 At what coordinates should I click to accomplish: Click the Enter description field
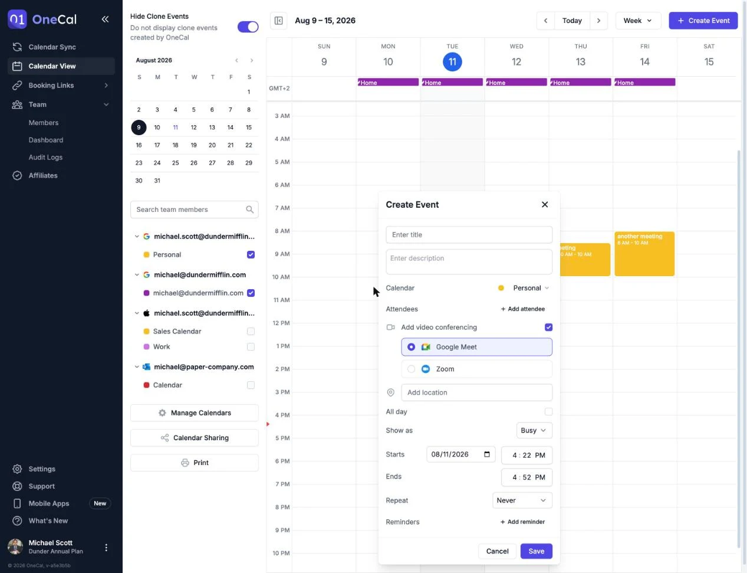[469, 262]
